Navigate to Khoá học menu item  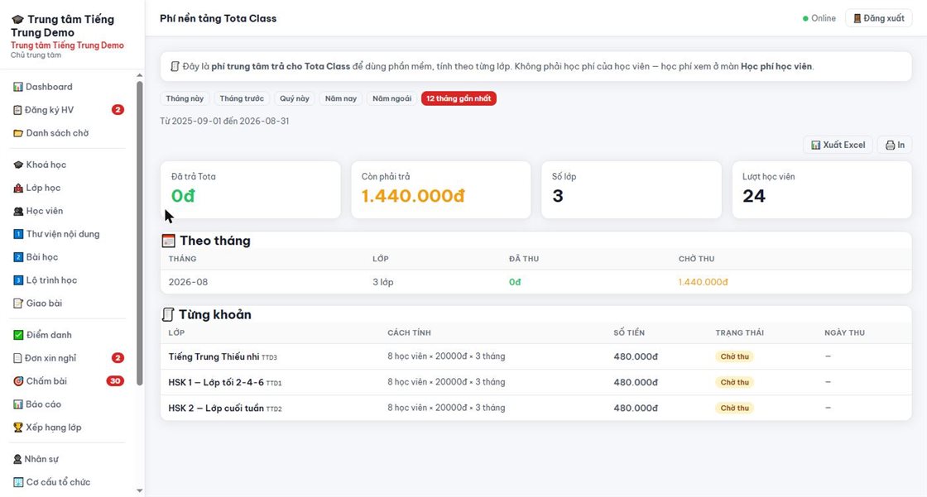pyautogui.click(x=69, y=165)
